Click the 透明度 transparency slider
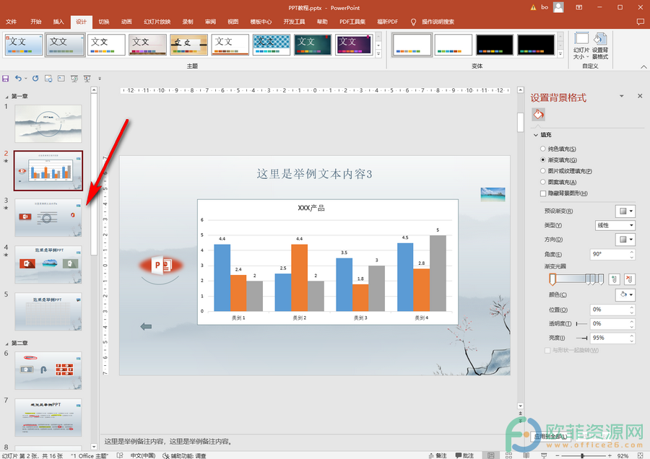650x459 pixels. [581, 324]
